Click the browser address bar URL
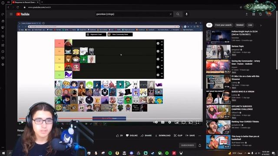Image resolution: width=278 pixels, height=156 pixels. tap(40, 7)
